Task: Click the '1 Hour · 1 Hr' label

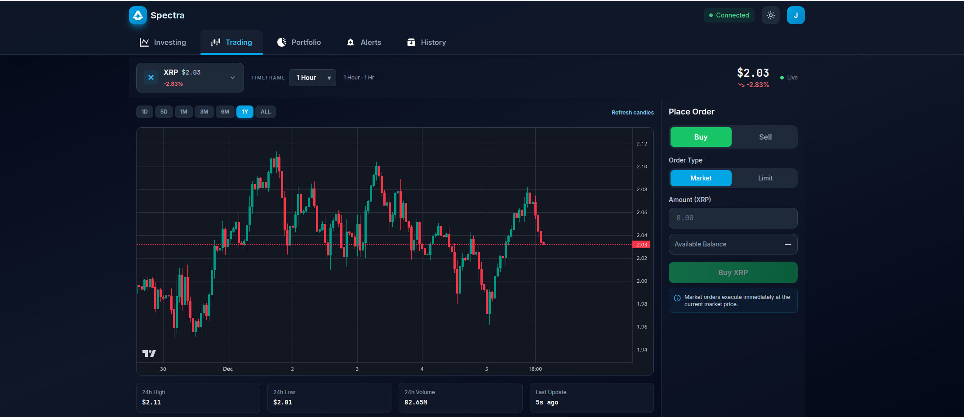Action: coord(359,78)
